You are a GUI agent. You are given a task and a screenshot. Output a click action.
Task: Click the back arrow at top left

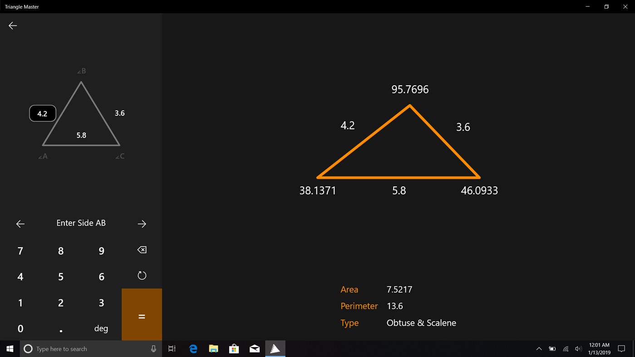[x=12, y=25]
